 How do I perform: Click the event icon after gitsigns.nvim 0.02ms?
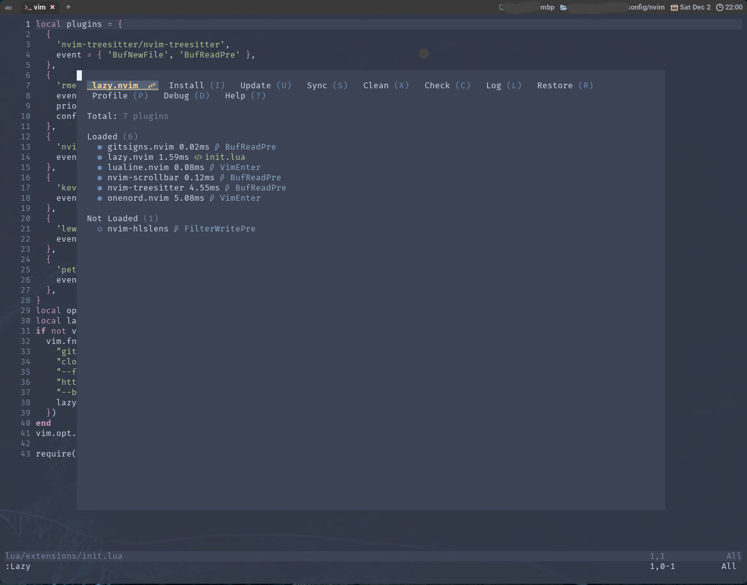point(217,146)
